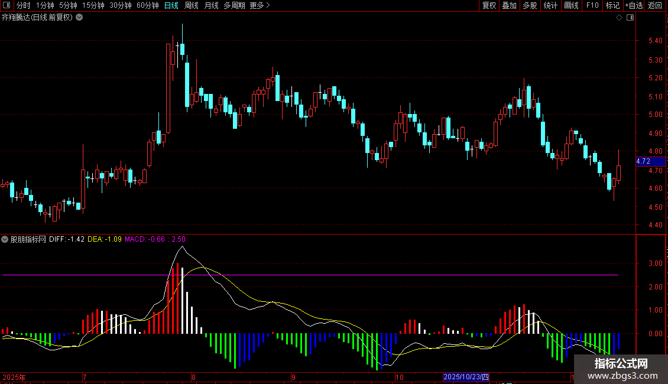Image resolution: width=668 pixels, height=384 pixels.
Task: Activate the 画线 drawing tool
Action: click(571, 5)
